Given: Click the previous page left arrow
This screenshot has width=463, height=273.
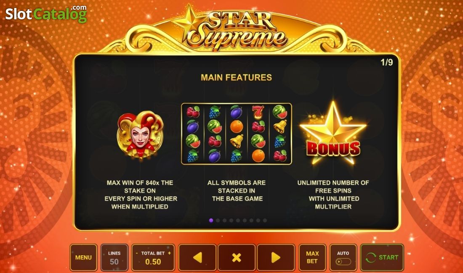Looking at the screenshot, I should 197,257.
